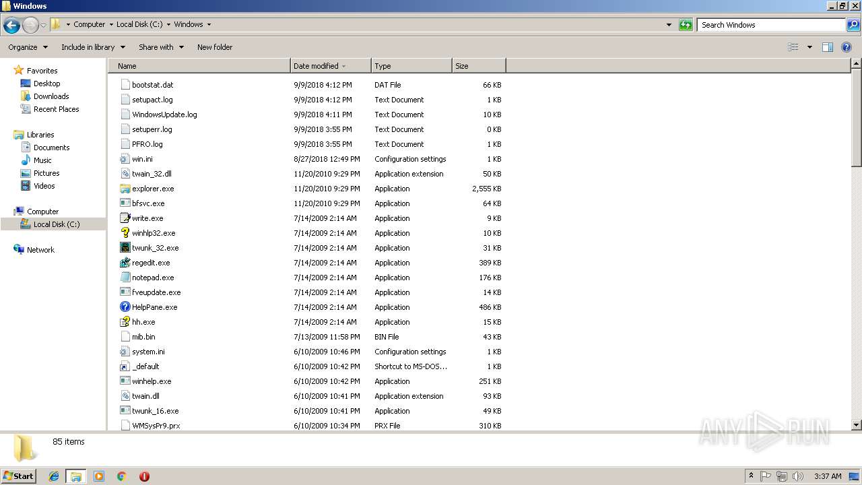Click the search magnifier icon
This screenshot has height=485, width=862.
(x=853, y=25)
